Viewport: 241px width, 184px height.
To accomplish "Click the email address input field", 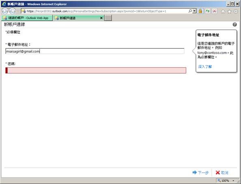I will [95, 51].
